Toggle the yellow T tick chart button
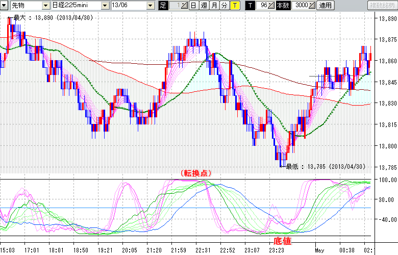398x255 pixels. pyautogui.click(x=234, y=6)
